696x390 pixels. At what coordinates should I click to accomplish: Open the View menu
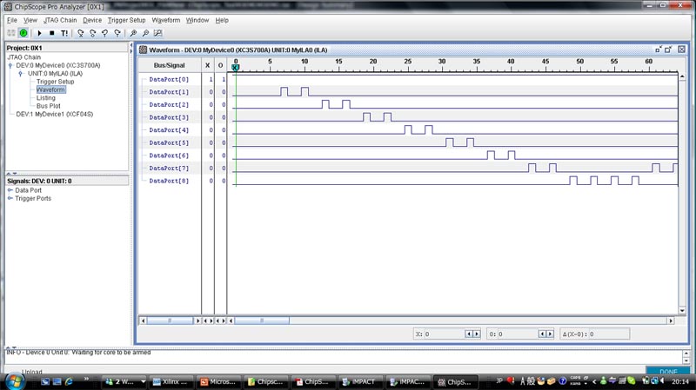click(x=30, y=20)
